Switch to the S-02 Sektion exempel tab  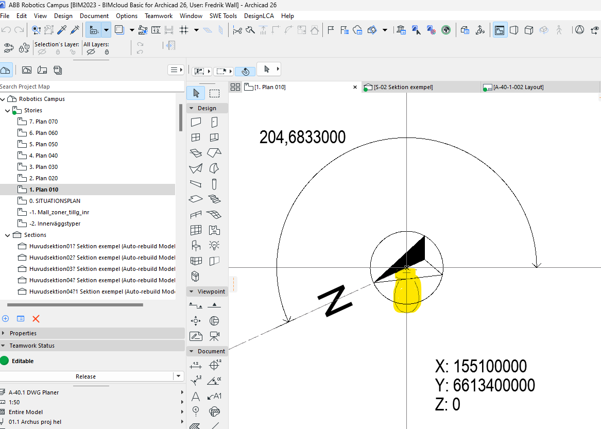click(403, 87)
